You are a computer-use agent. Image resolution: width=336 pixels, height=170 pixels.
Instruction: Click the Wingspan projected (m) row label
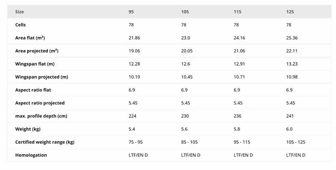coord(42,77)
